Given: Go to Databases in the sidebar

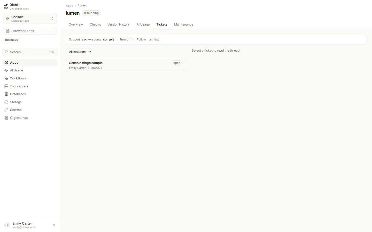Looking at the screenshot, I should pyautogui.click(x=30, y=94).
